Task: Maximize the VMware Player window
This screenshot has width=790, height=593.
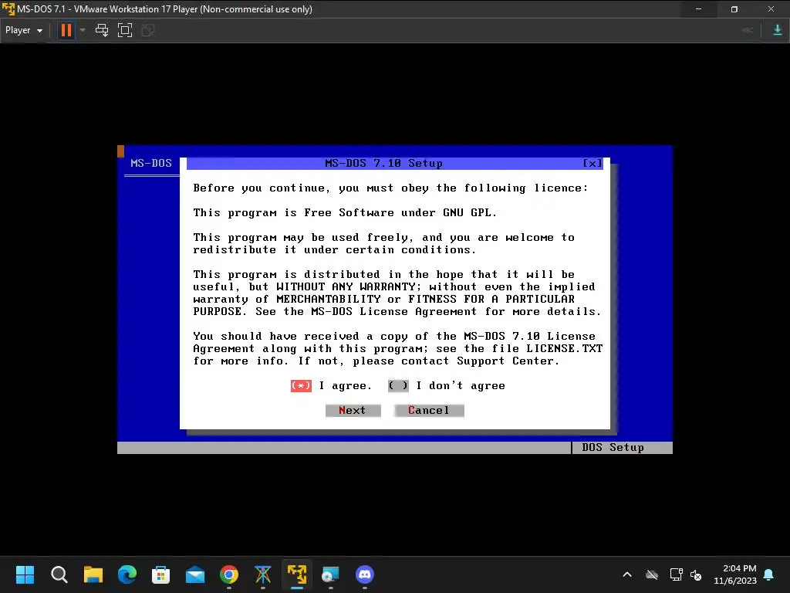Action: tap(734, 9)
